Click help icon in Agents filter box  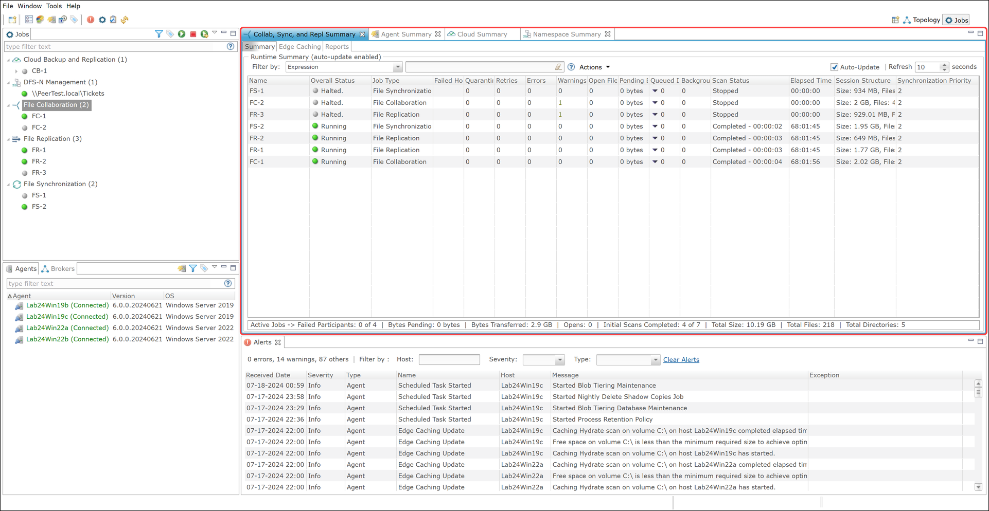(x=228, y=283)
